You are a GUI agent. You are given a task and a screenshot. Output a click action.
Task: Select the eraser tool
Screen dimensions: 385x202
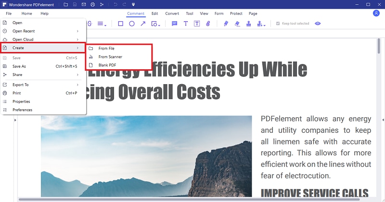click(237, 24)
